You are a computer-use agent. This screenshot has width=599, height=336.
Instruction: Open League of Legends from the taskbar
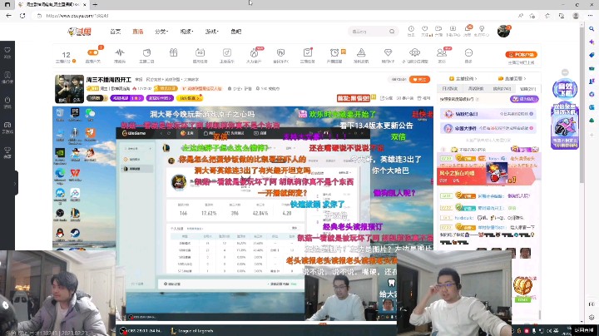point(192,331)
